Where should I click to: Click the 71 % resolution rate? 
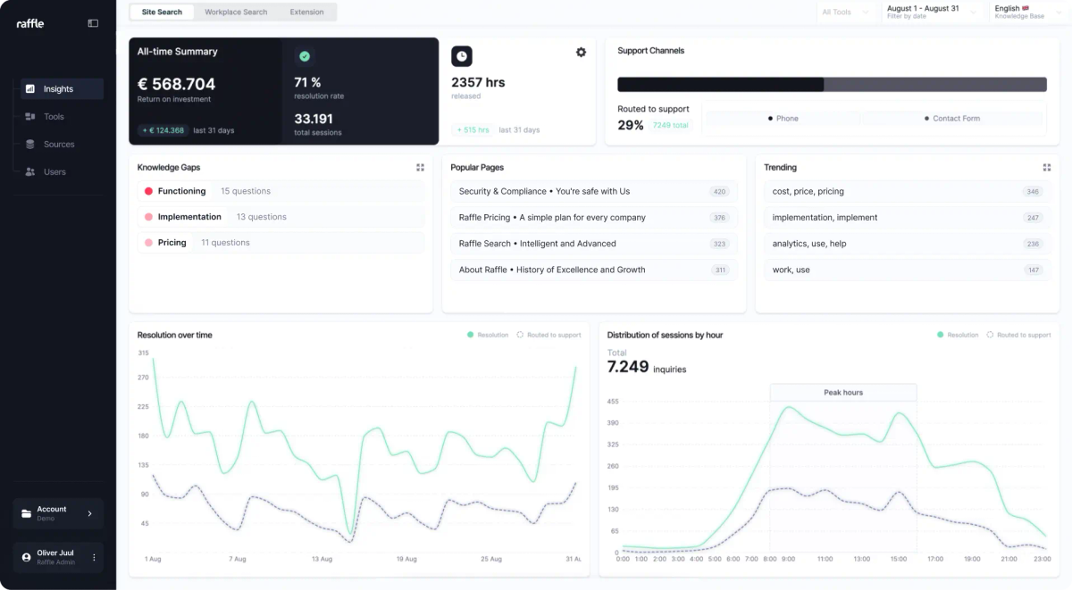tap(307, 82)
